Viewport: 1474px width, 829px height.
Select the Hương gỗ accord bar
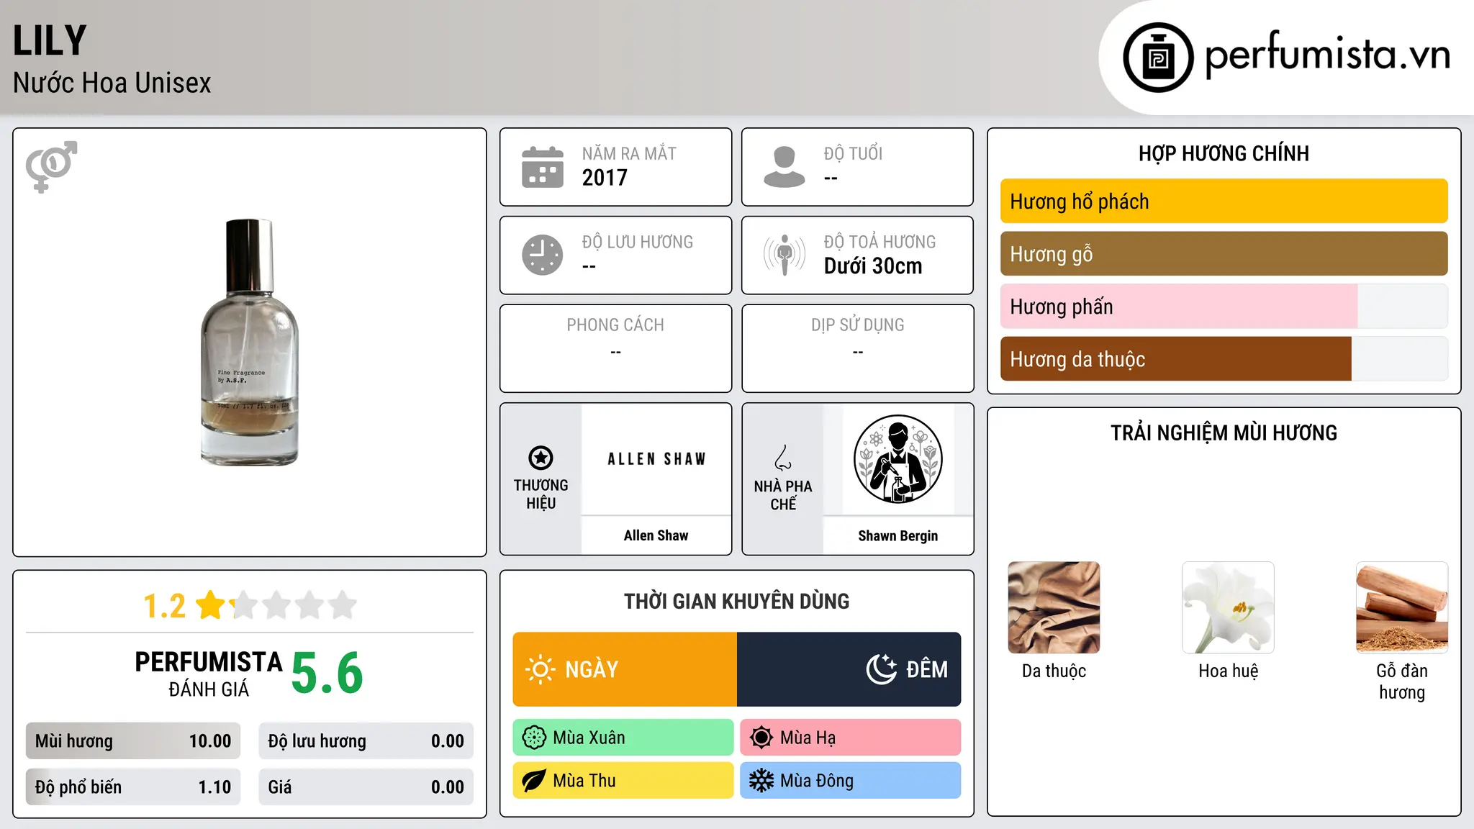(x=1224, y=254)
